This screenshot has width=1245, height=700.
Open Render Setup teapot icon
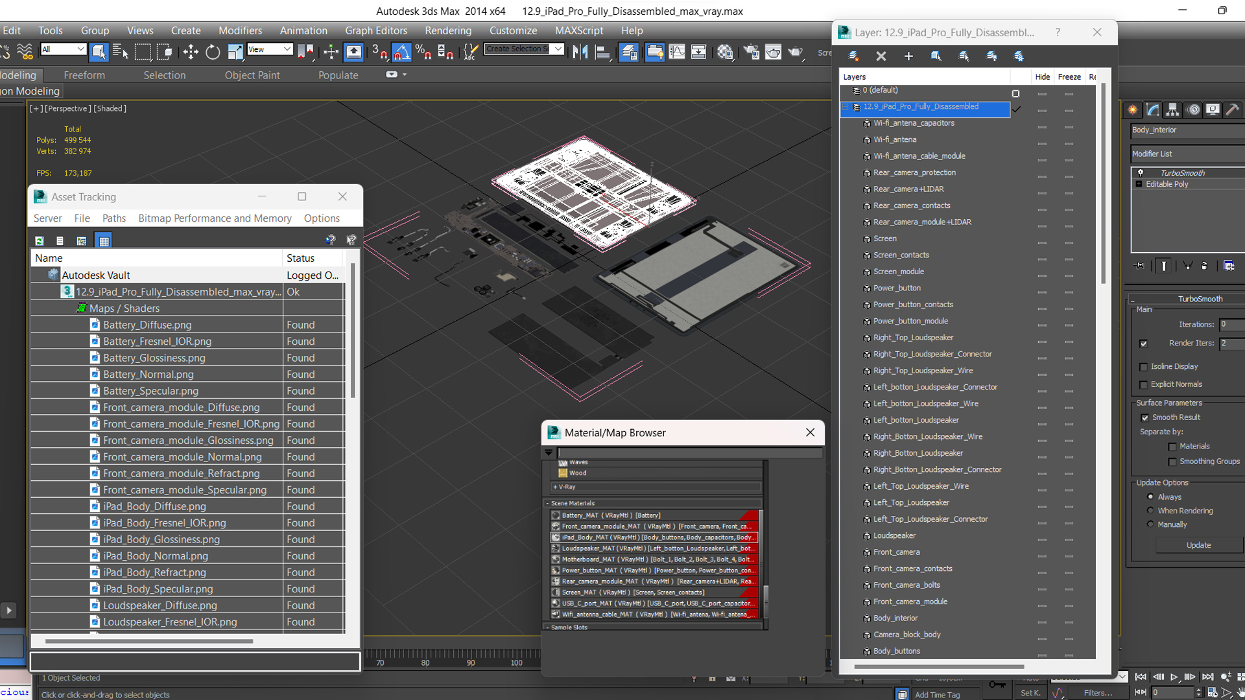[x=752, y=52]
